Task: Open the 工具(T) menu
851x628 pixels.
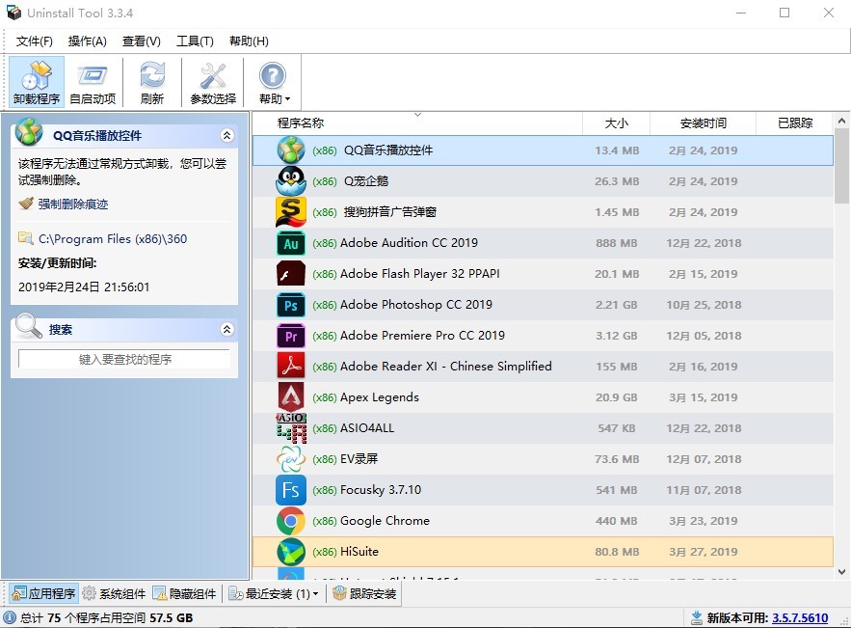Action: coord(195,41)
